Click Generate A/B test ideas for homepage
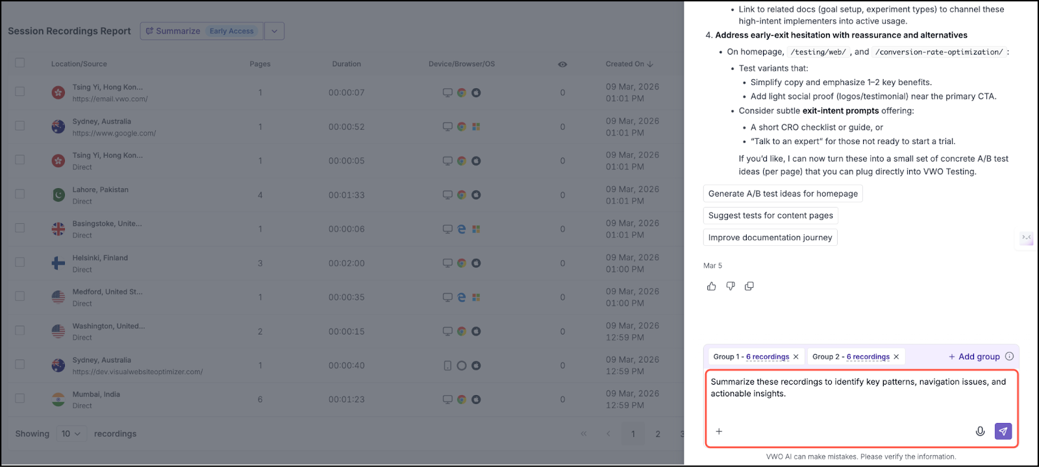The image size is (1039, 467). (782, 193)
